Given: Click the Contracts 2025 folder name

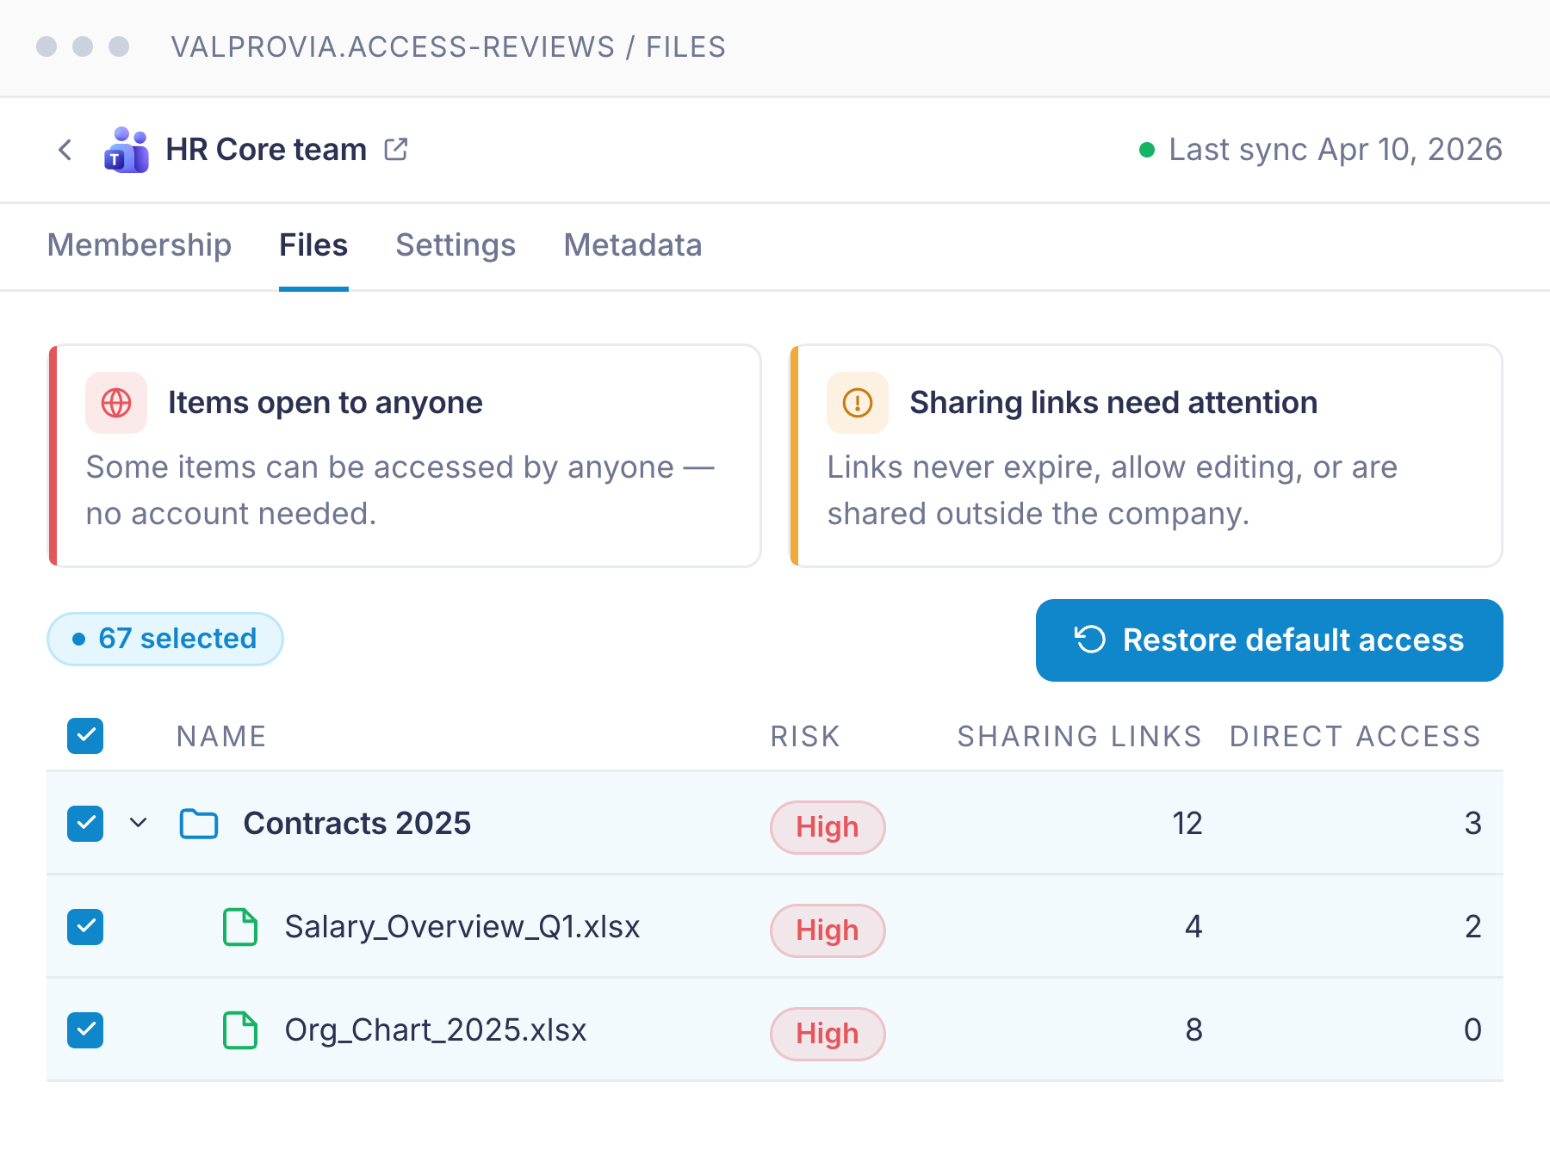Looking at the screenshot, I should [357, 824].
